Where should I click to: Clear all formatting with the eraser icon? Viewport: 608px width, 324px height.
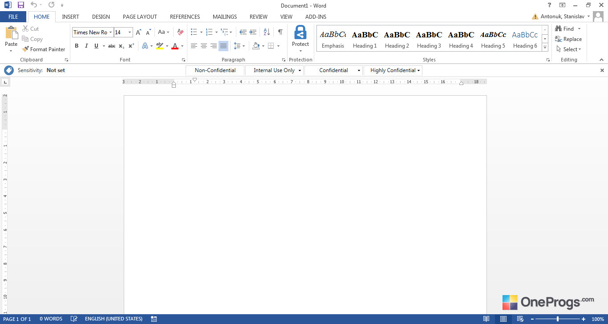coord(180,32)
